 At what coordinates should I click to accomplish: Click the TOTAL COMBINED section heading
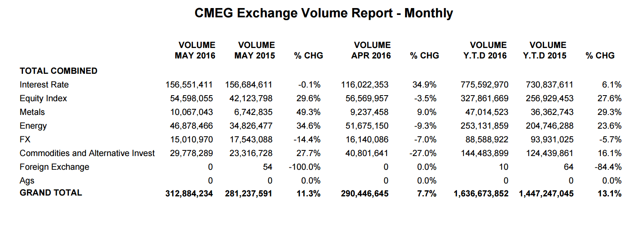(58, 71)
